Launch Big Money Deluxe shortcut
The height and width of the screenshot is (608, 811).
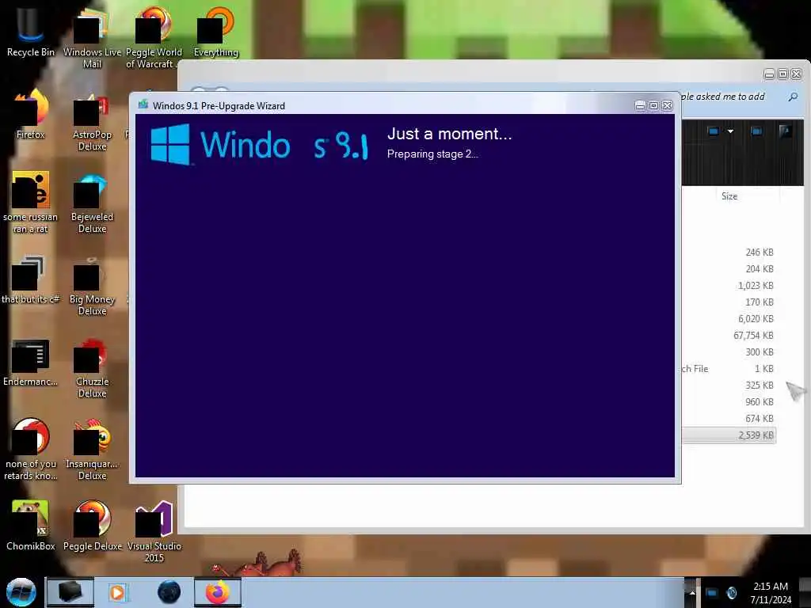pyautogui.click(x=92, y=285)
